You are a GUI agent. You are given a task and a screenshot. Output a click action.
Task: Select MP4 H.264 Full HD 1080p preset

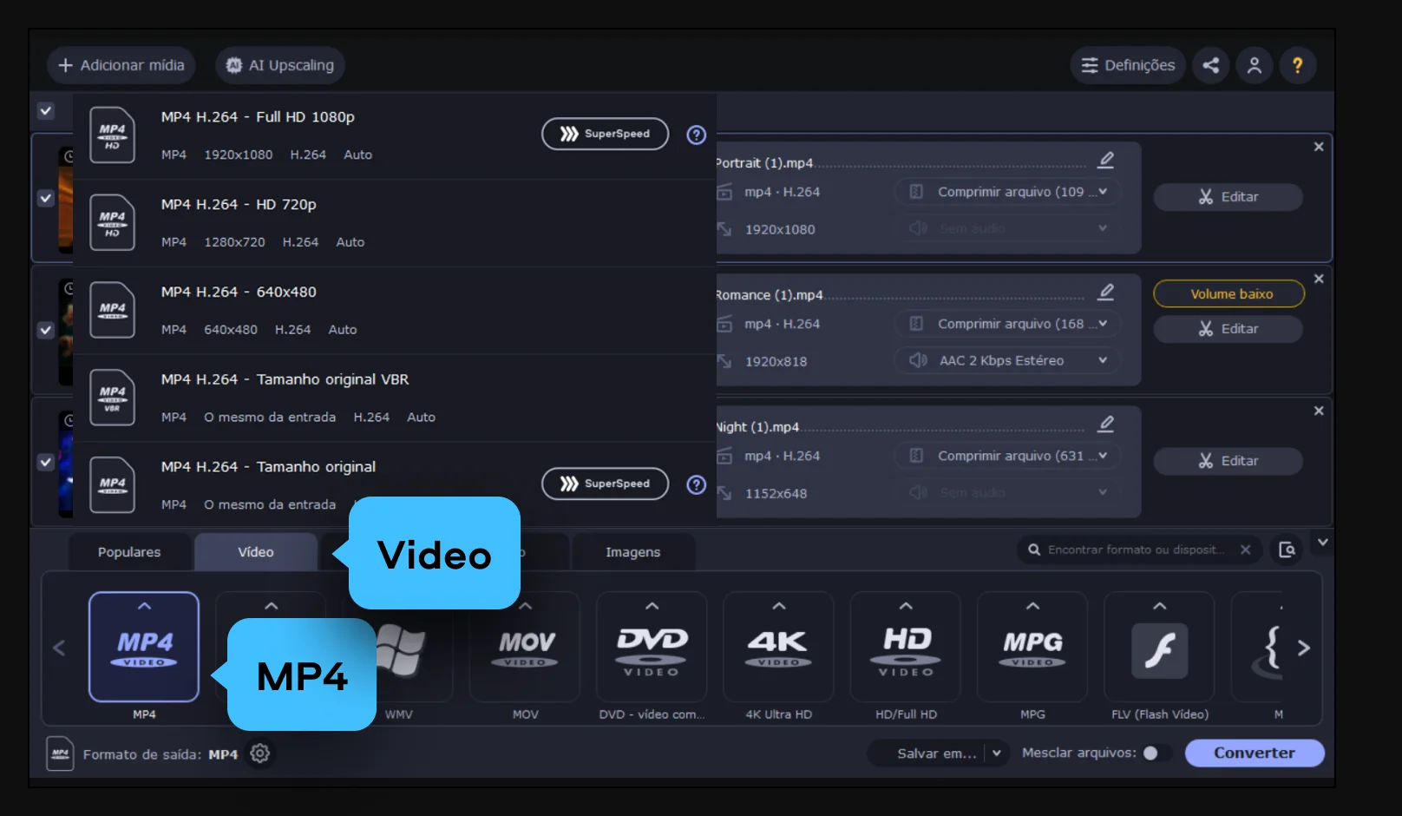click(x=395, y=135)
